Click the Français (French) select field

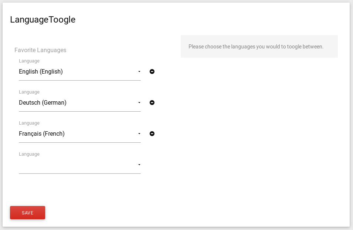pyautogui.click(x=80, y=133)
